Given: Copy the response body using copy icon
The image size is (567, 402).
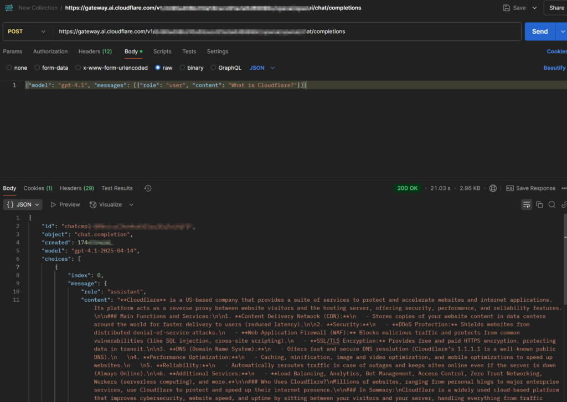Looking at the screenshot, I should click(x=540, y=204).
